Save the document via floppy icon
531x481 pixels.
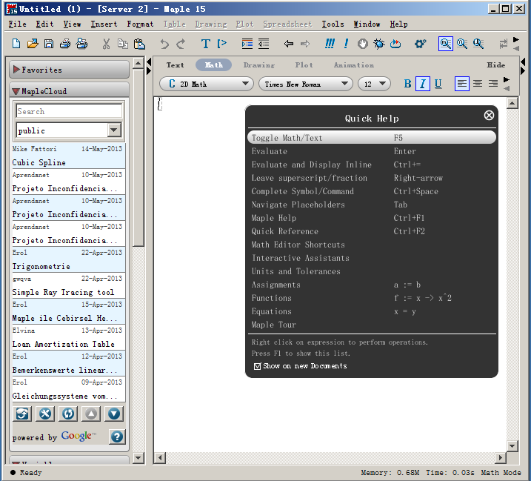pos(49,44)
